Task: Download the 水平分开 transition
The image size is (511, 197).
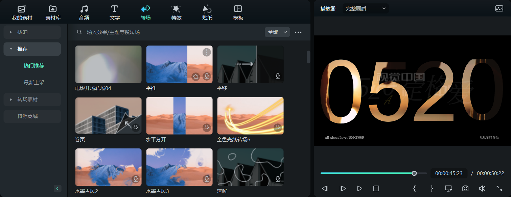Action: [x=207, y=128]
